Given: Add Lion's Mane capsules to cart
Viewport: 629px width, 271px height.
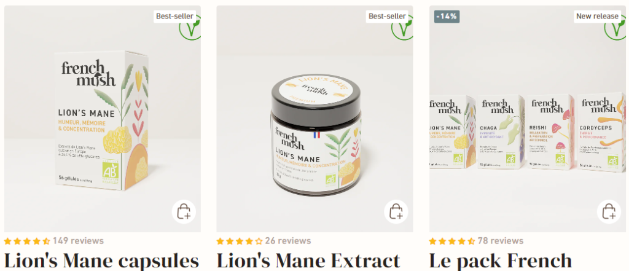Looking at the screenshot, I should (184, 211).
